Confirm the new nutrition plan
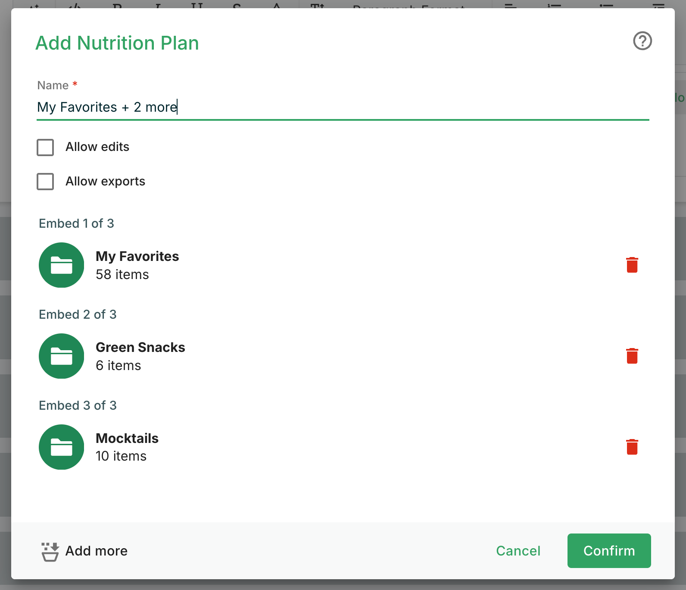 609,551
